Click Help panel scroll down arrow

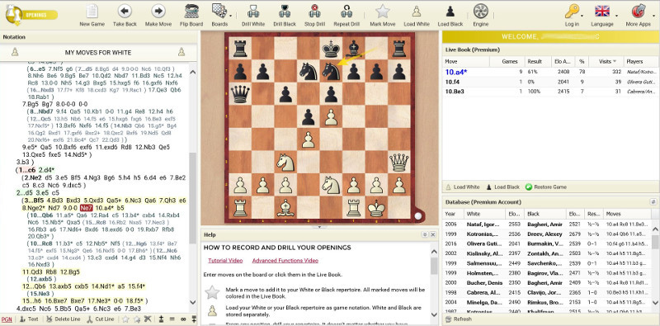[435, 315]
